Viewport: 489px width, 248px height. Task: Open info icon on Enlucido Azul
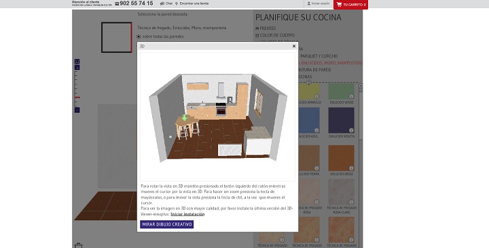point(316,130)
